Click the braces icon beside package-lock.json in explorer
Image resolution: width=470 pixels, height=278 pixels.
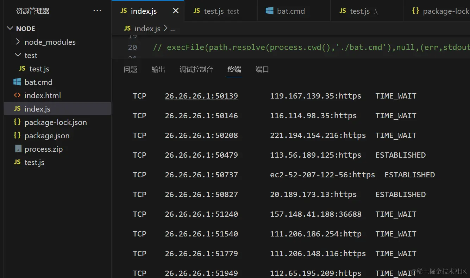[x=17, y=122]
